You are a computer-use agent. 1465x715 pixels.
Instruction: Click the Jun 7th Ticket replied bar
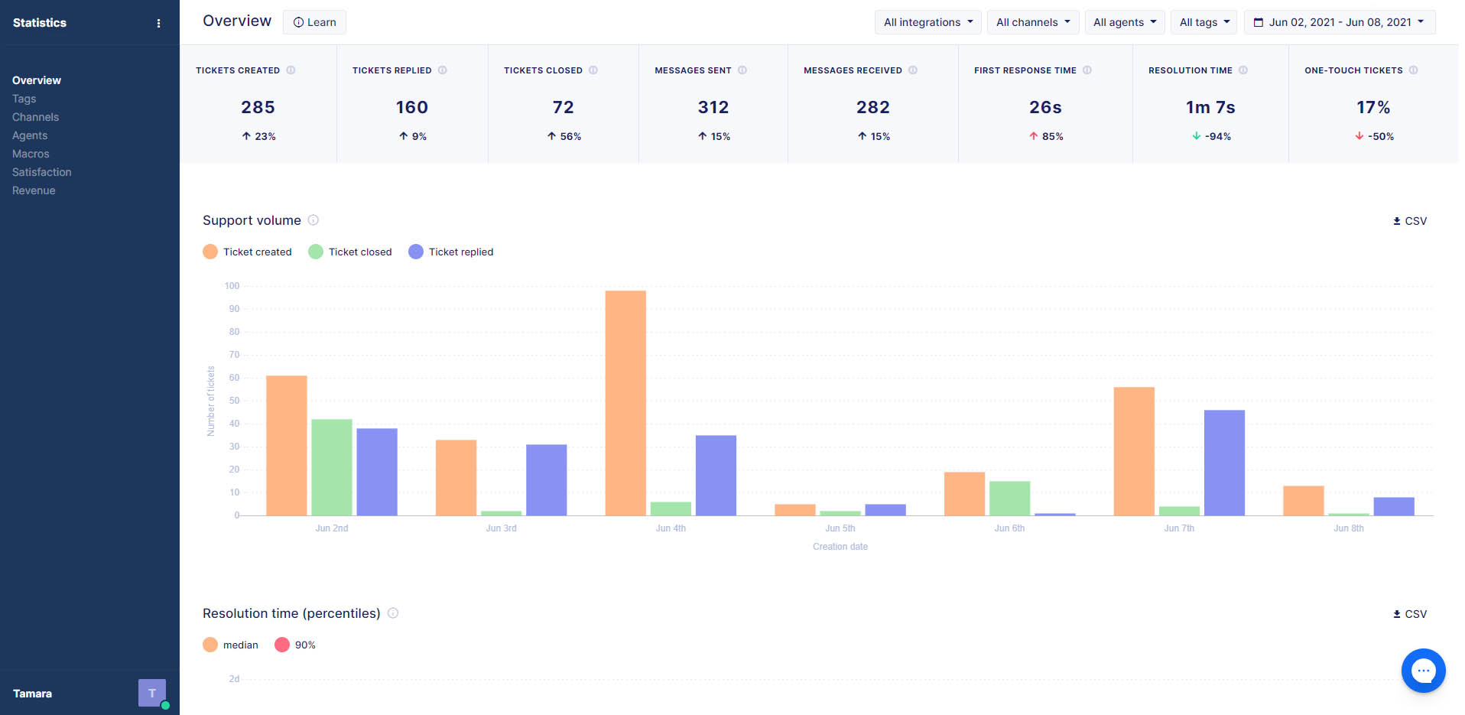pyautogui.click(x=1224, y=463)
